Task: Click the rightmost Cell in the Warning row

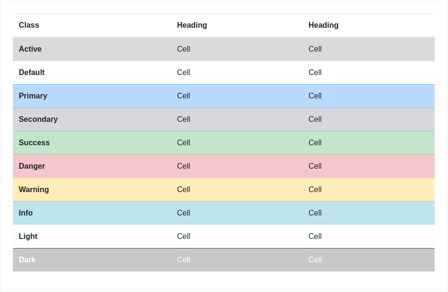Action: click(315, 190)
